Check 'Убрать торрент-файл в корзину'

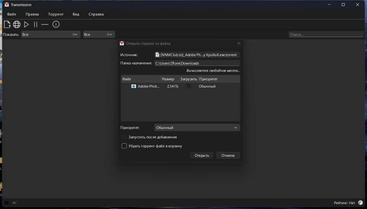point(124,146)
